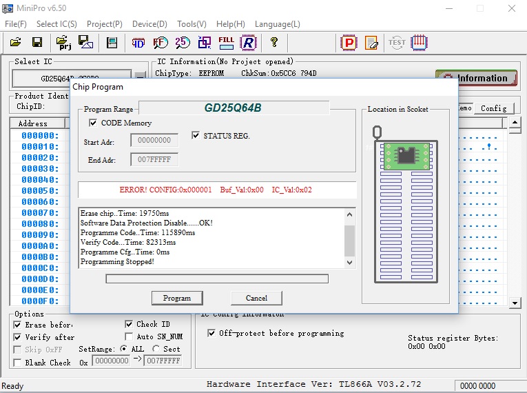Screen dimensions: 527x393
Task: Click the Start Adr input field
Action: tap(154, 141)
